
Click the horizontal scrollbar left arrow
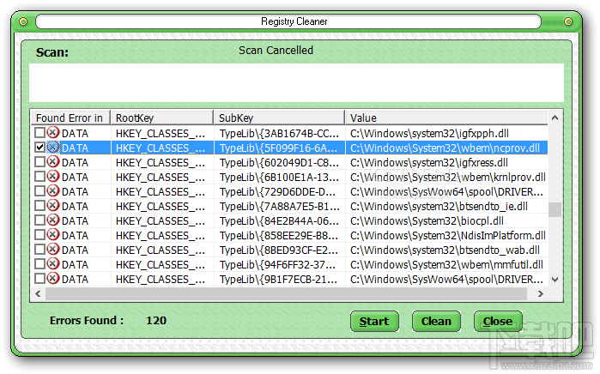pos(38,293)
